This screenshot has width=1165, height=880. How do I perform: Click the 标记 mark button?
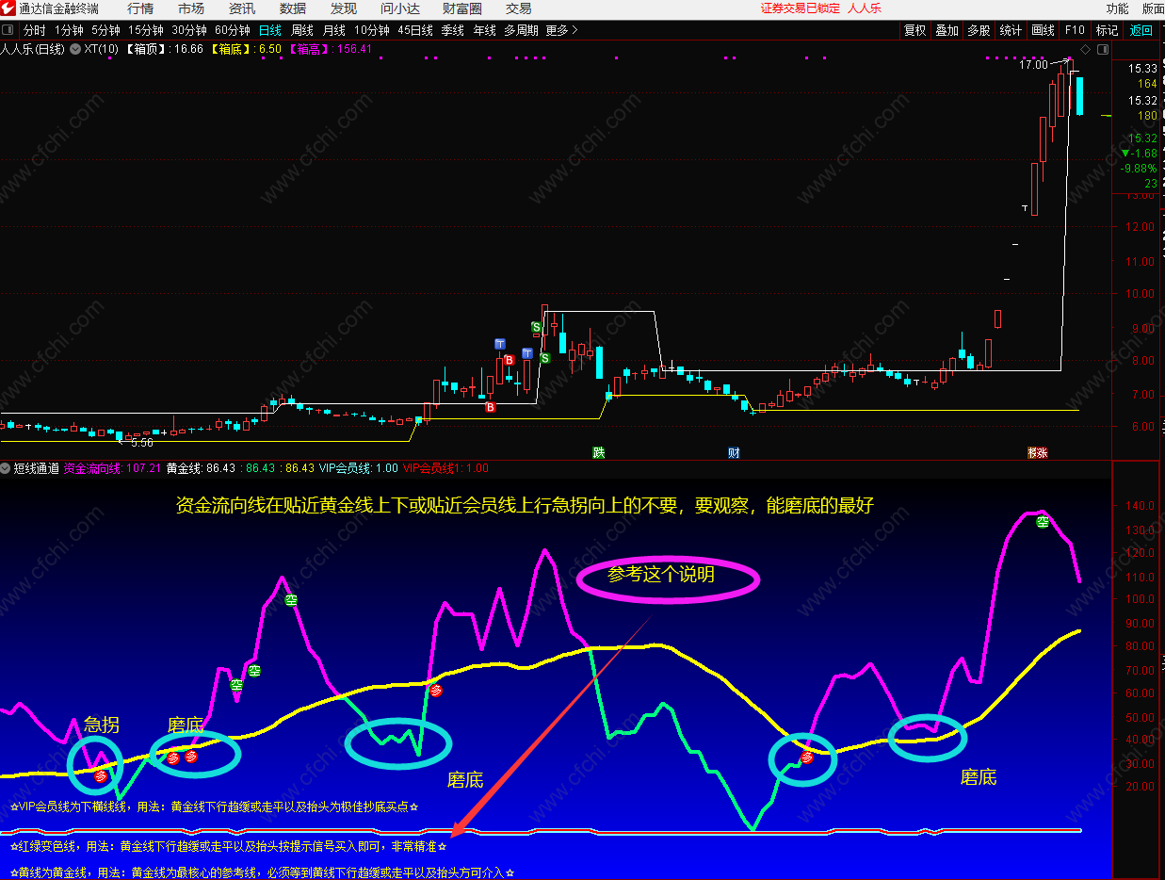[1108, 30]
